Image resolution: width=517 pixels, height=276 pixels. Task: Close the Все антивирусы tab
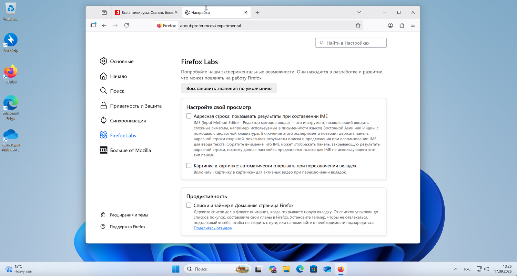[176, 12]
